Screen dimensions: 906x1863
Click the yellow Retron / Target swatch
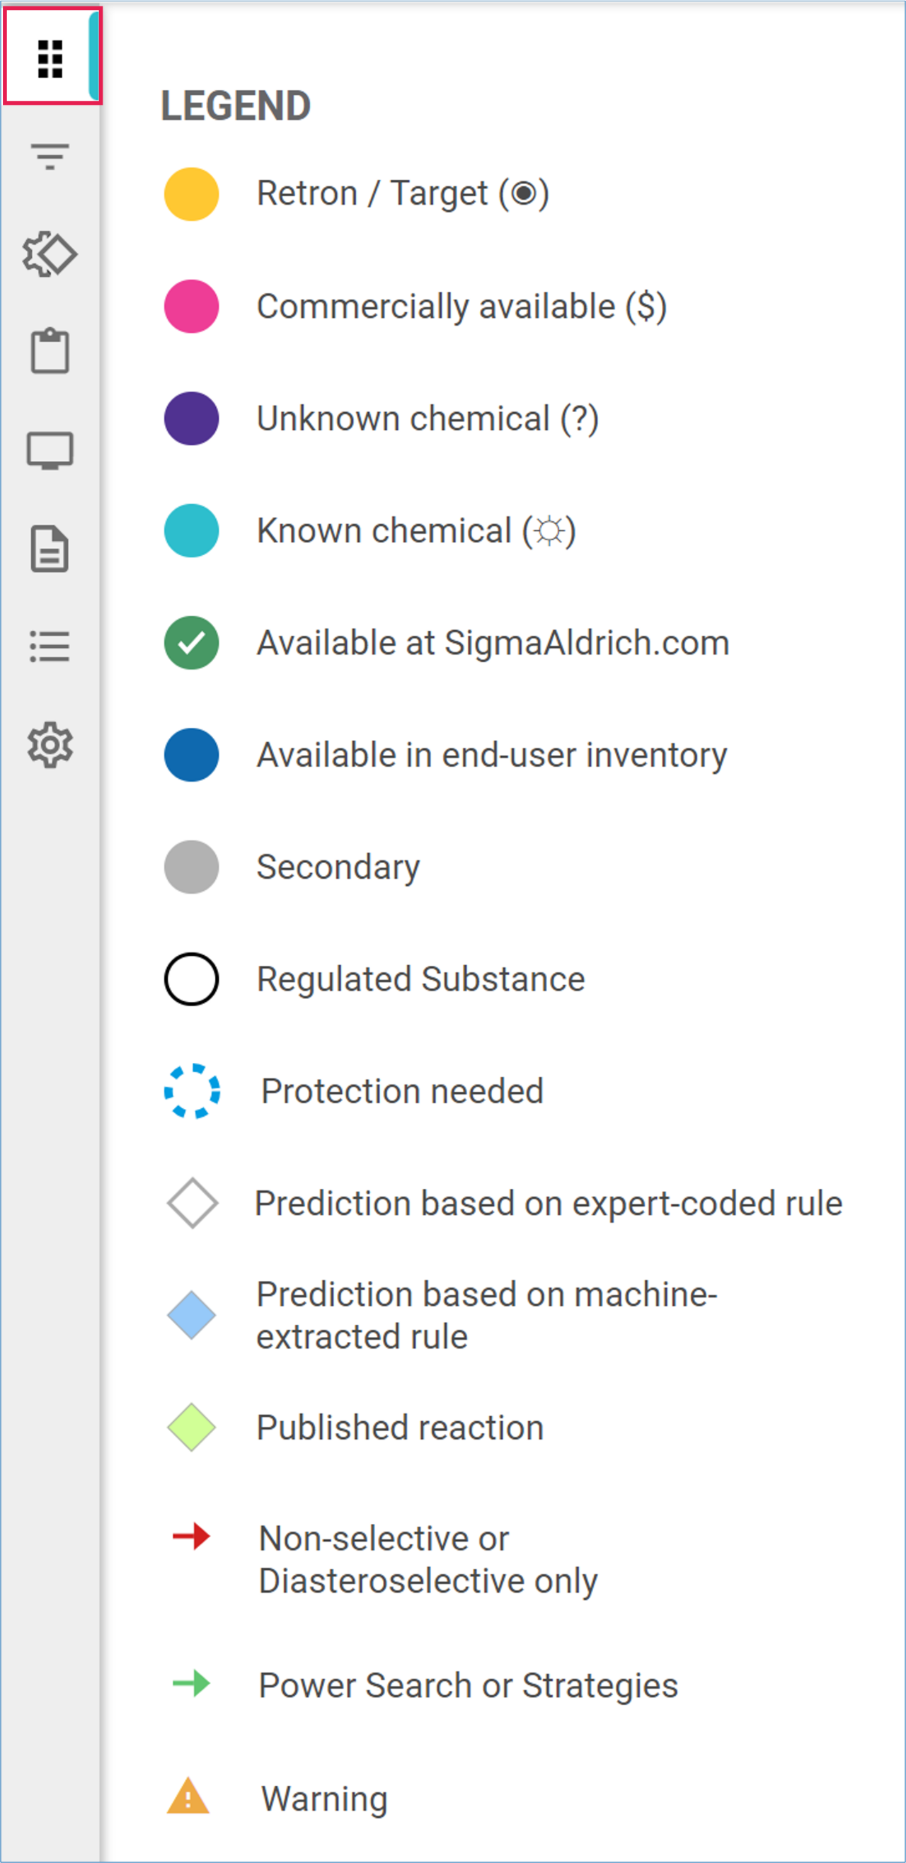192,195
